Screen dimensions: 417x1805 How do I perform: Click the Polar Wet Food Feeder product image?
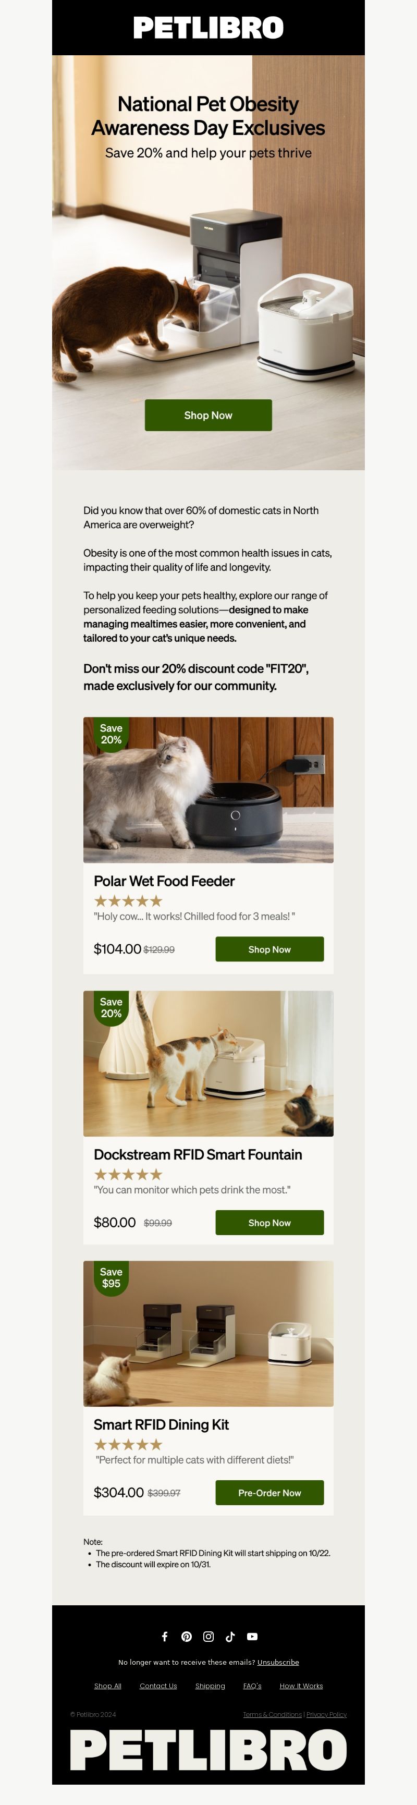pos(208,790)
